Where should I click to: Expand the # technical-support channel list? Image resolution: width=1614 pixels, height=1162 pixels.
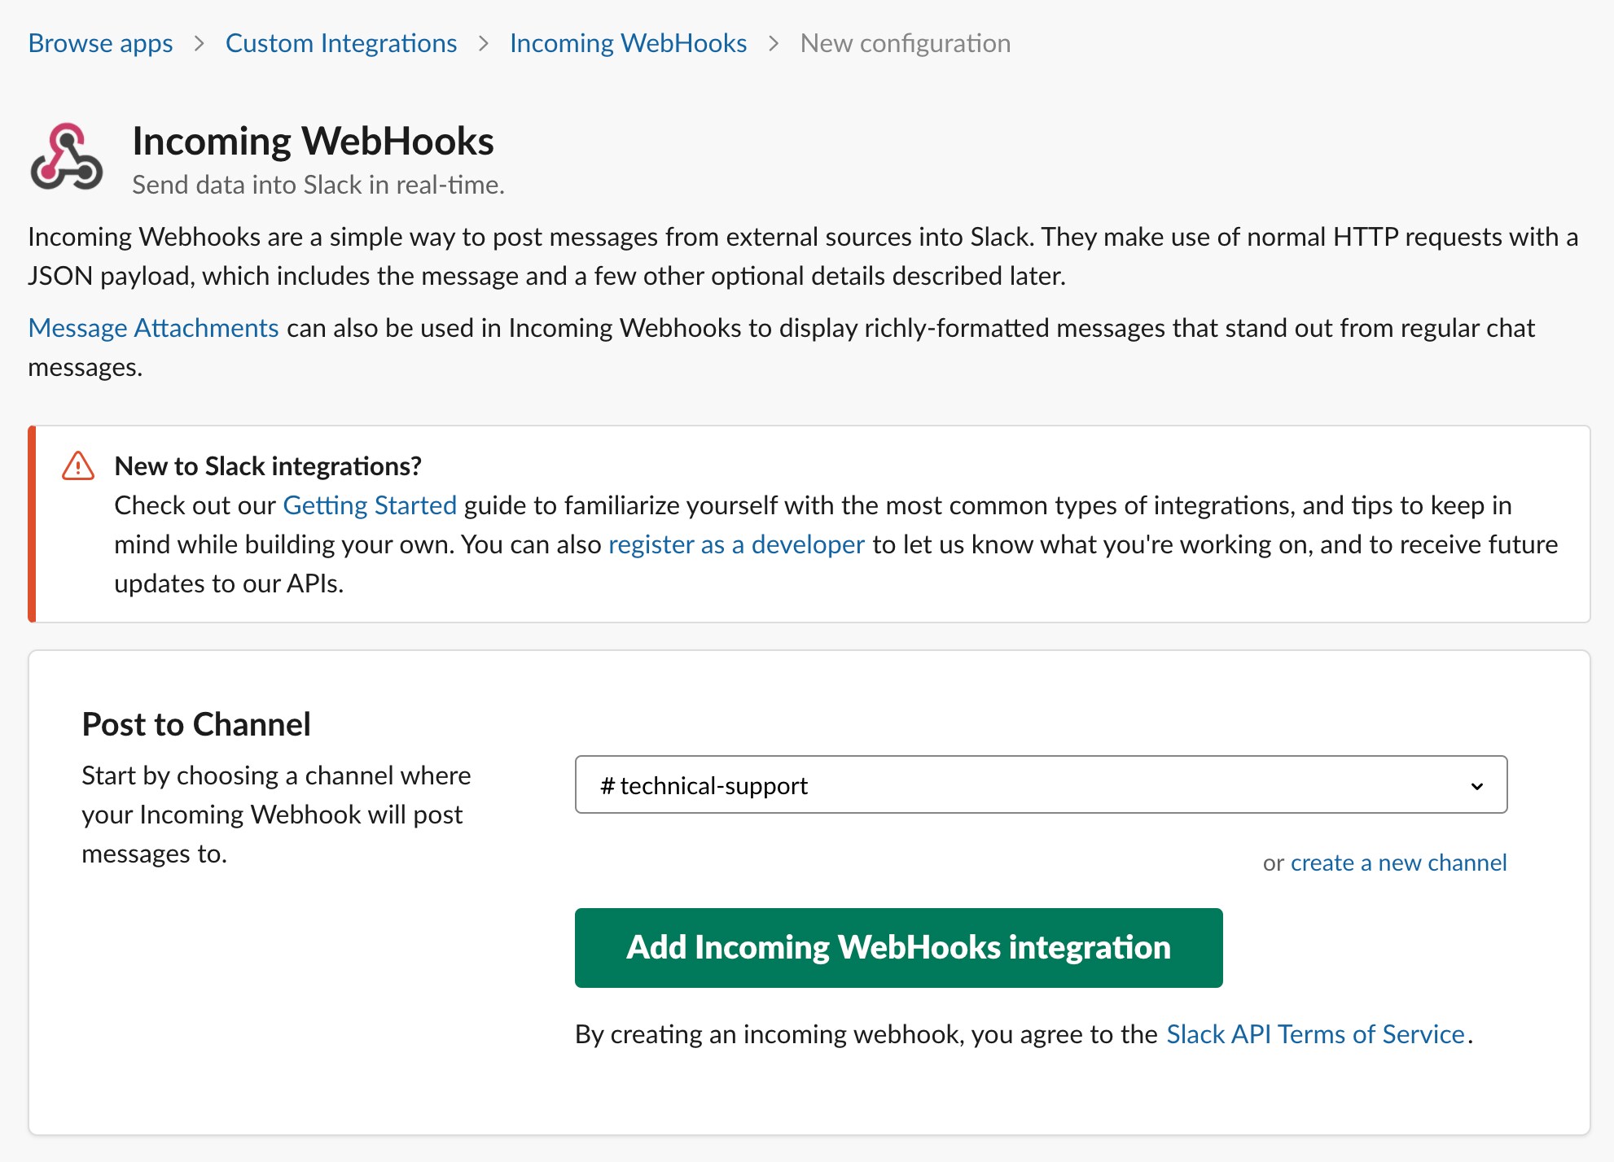tap(1042, 785)
